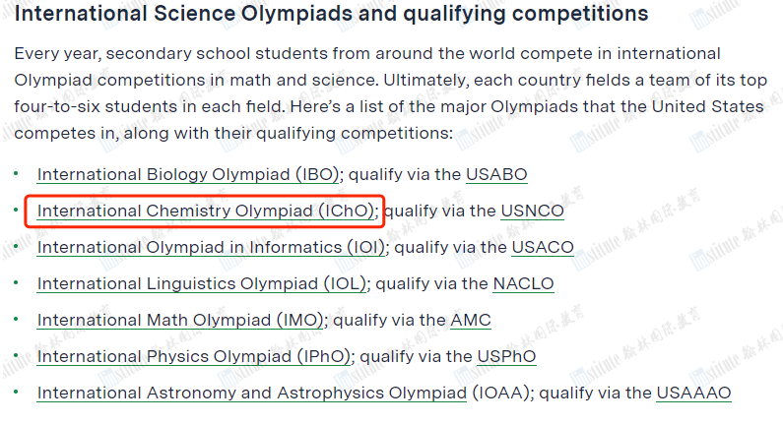The width and height of the screenshot is (783, 425).
Task: Visit the USPhO link
Action: click(507, 357)
